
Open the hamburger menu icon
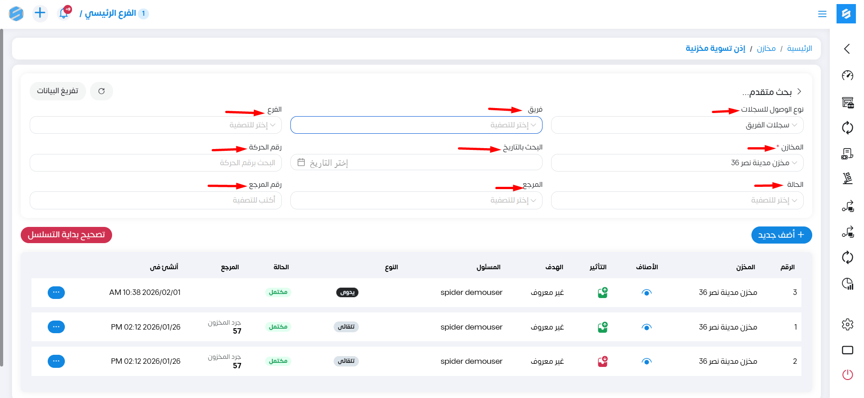click(822, 14)
